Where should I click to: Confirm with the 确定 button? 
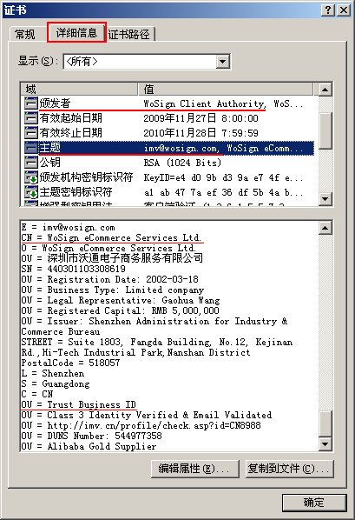(314, 503)
